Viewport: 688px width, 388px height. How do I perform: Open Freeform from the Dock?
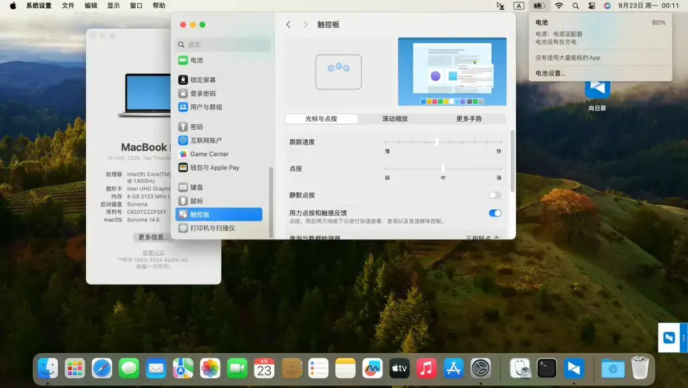372,368
